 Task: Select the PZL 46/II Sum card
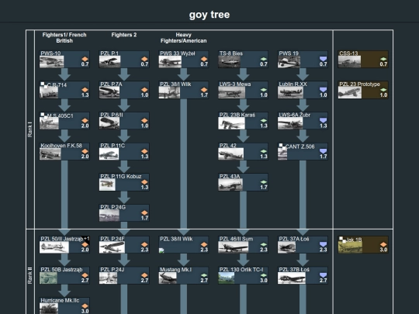[243, 244]
